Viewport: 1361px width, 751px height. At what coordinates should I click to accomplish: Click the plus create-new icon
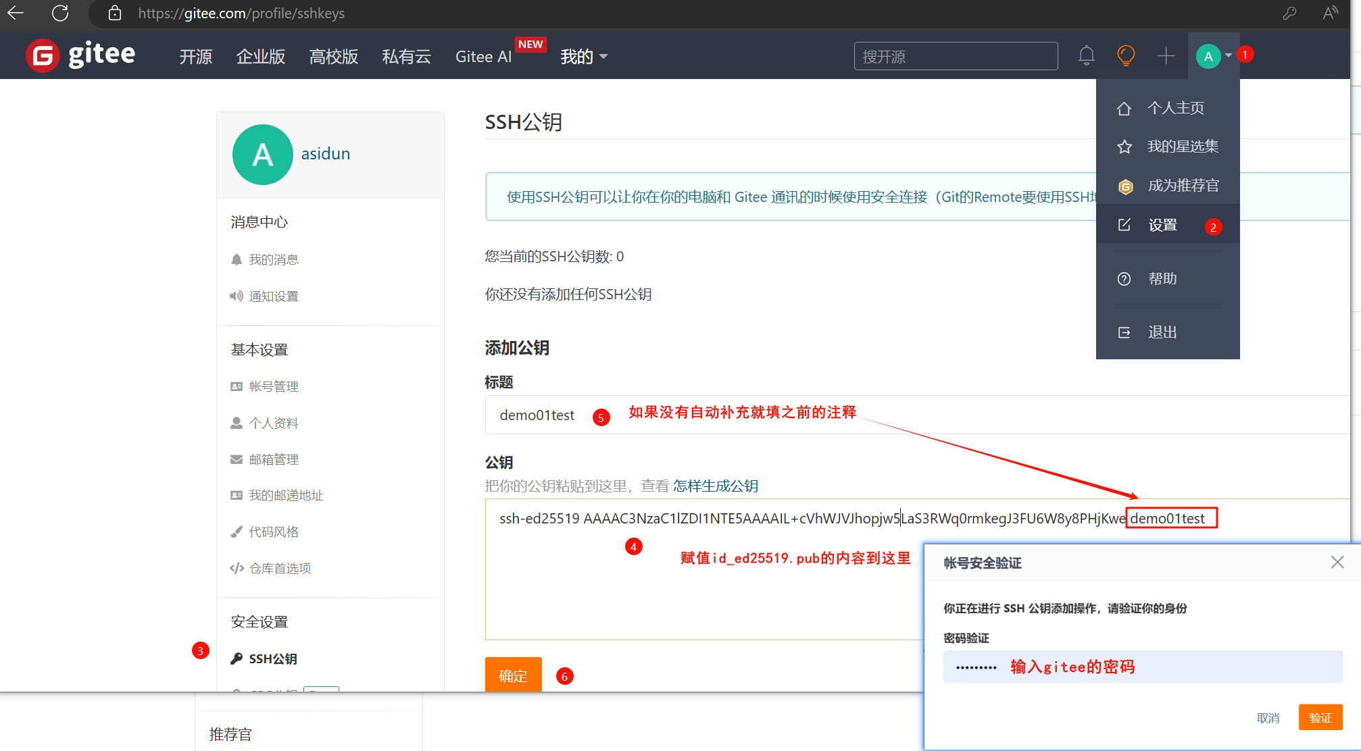(x=1166, y=56)
